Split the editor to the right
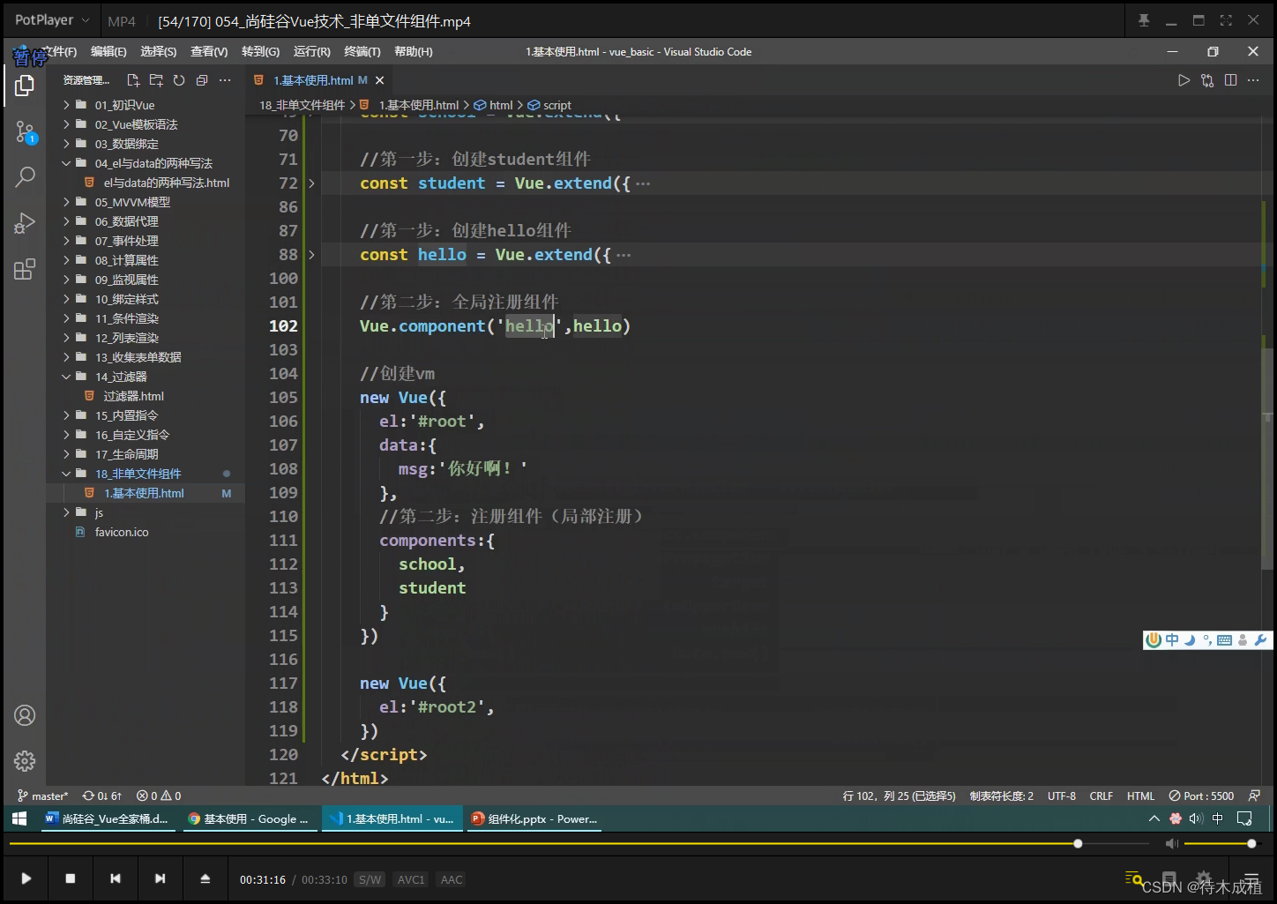 1230,80
